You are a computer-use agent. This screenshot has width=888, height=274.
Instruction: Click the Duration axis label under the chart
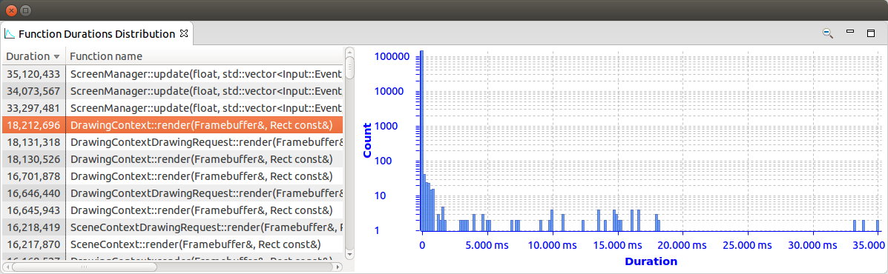[651, 261]
